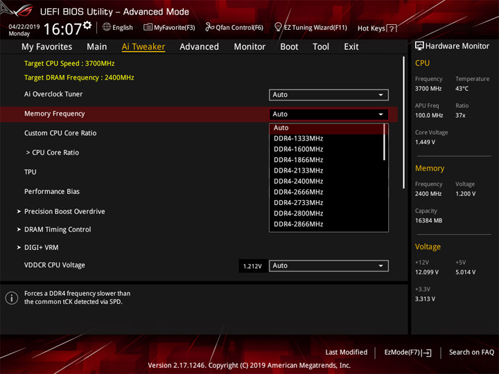Open MyFavorite(F3) menu
This screenshot has width=499, height=374.
(x=169, y=27)
